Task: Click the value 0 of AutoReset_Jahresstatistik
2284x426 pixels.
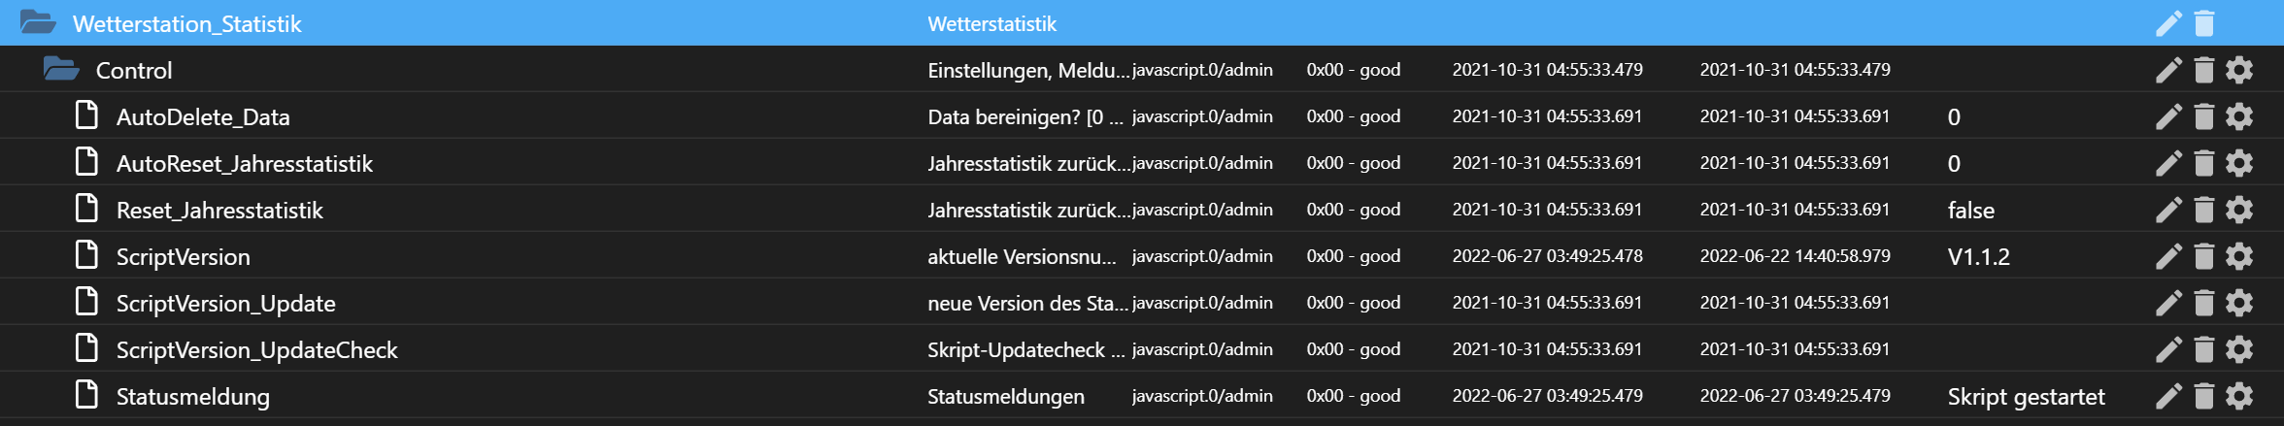Action: pos(1954,164)
